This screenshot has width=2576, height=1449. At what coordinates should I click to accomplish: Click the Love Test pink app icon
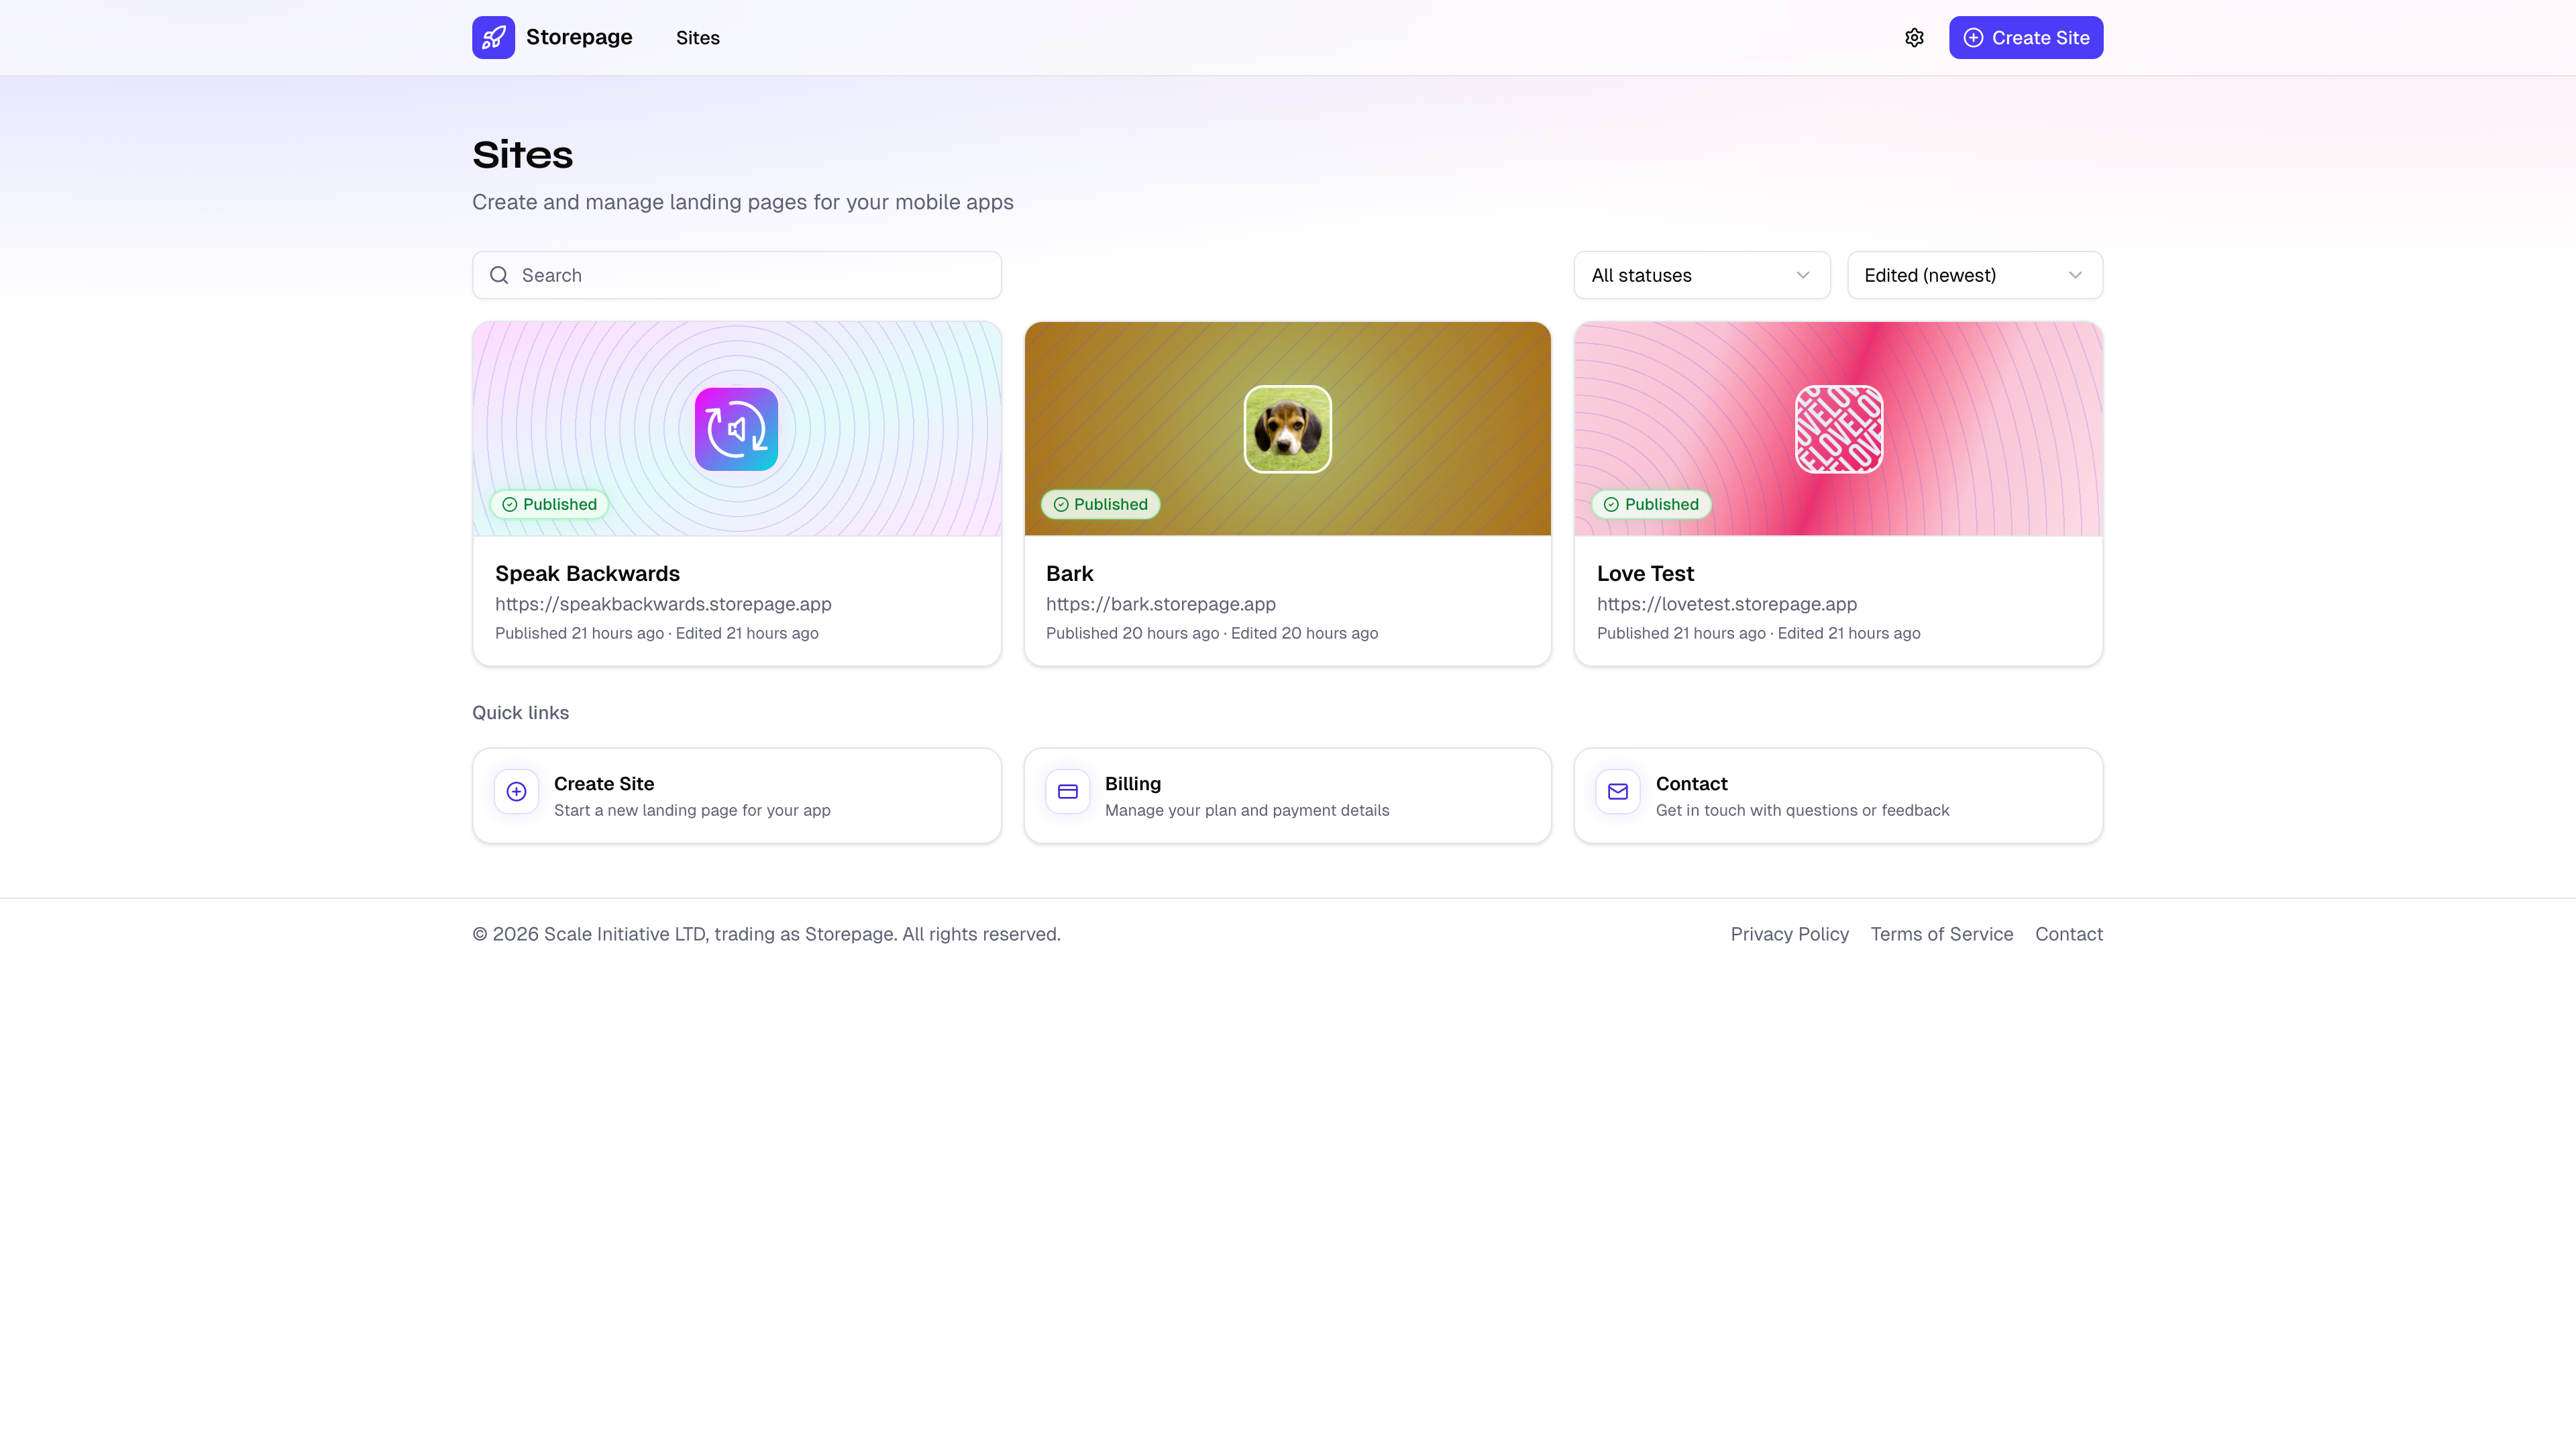point(1839,429)
